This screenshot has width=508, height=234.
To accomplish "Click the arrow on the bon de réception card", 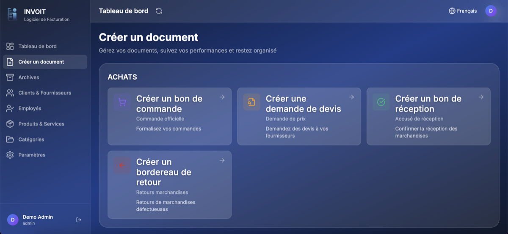I will tap(481, 97).
